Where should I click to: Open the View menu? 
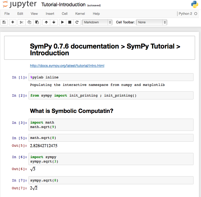point(34,14)
